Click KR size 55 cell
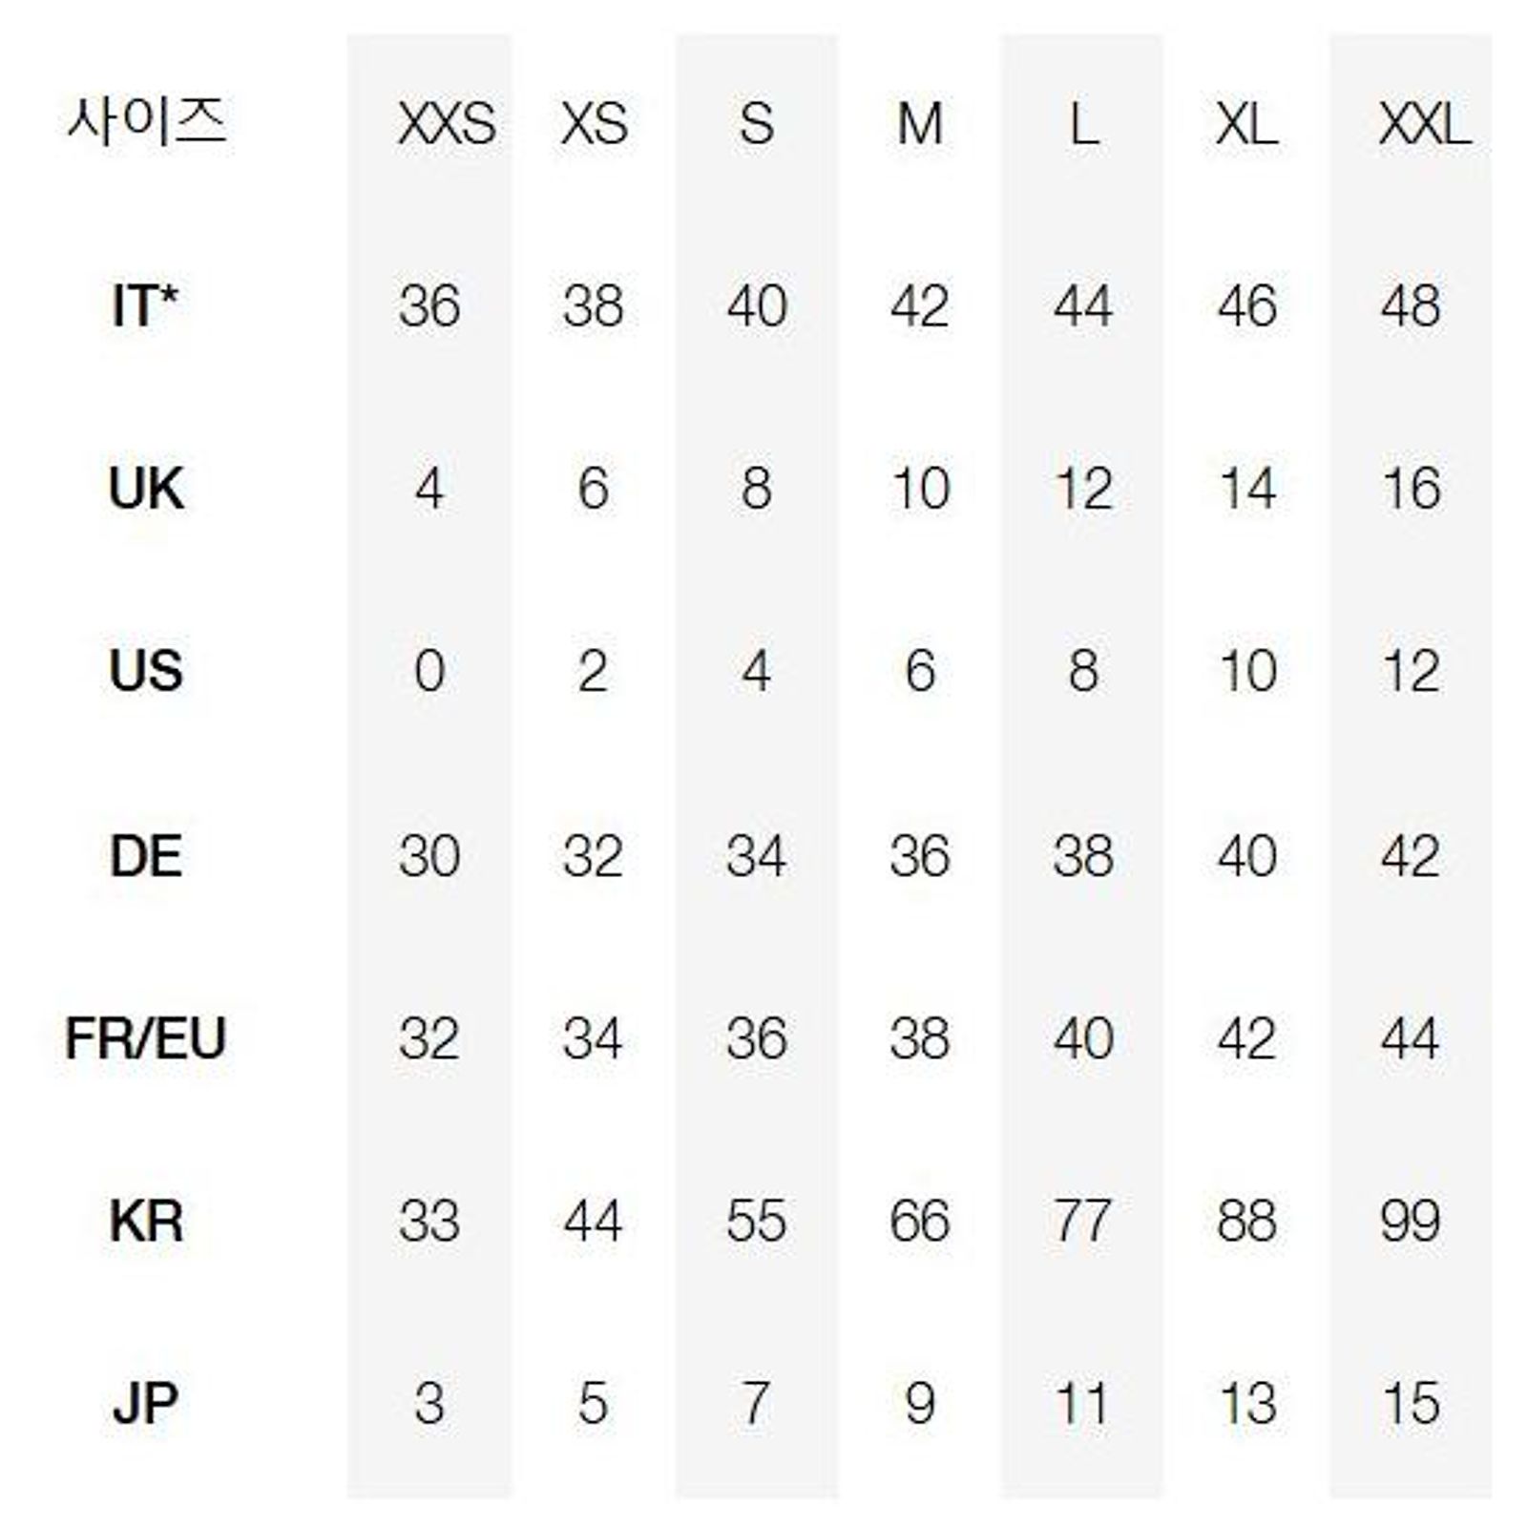The image size is (1527, 1527). (x=756, y=1221)
